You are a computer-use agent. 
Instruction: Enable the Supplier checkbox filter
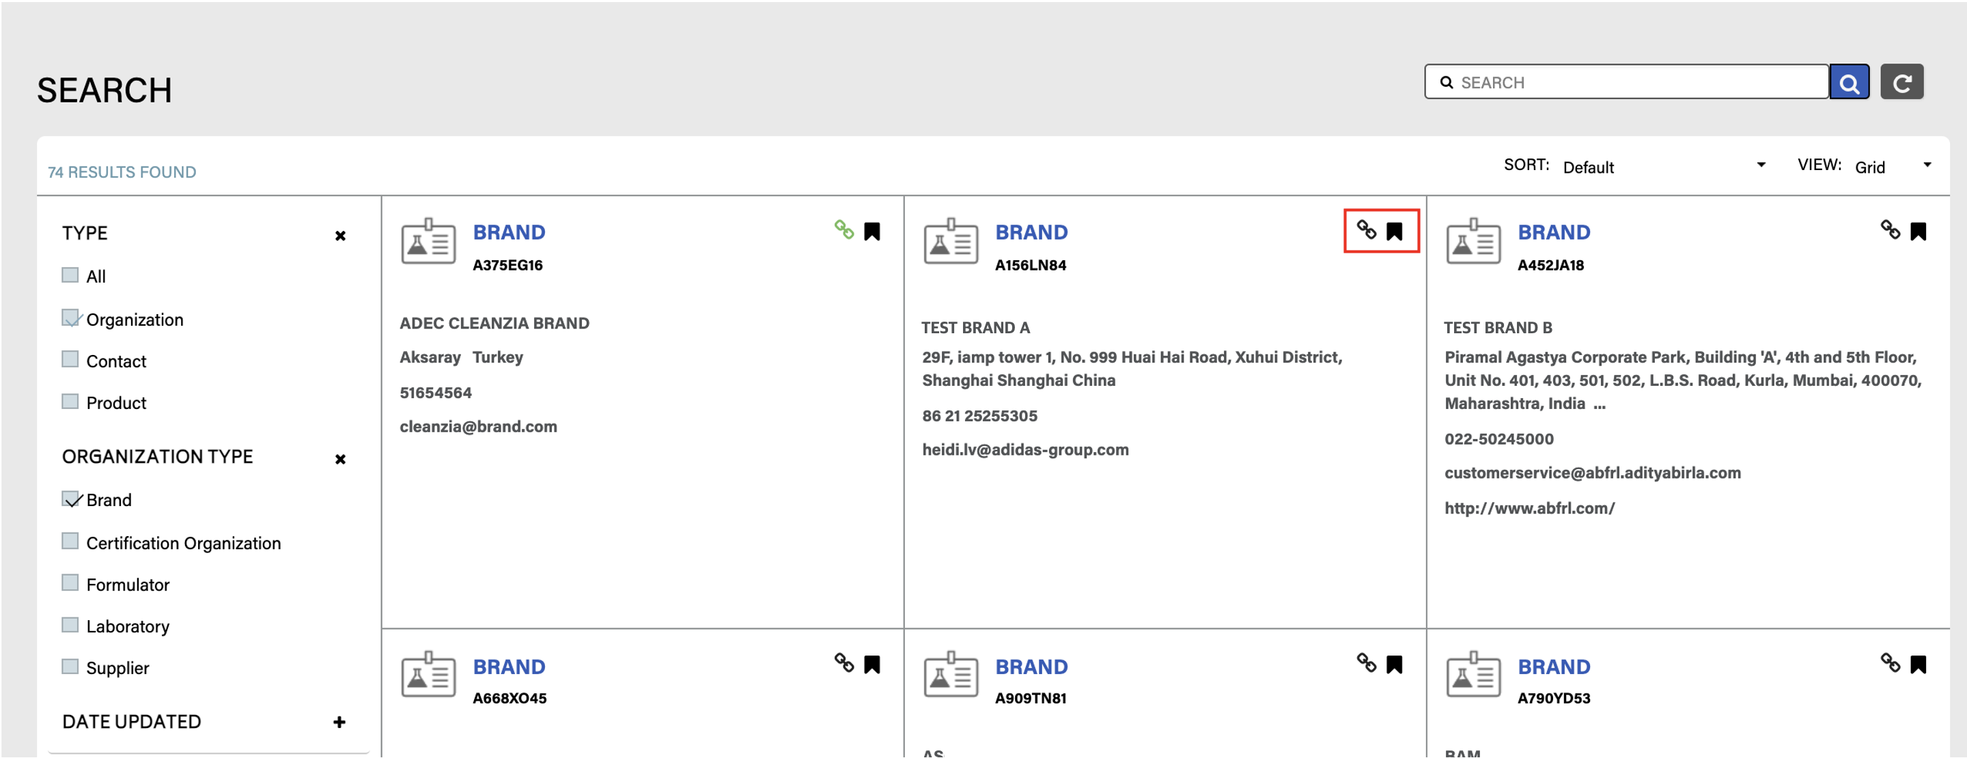pyautogui.click(x=70, y=666)
